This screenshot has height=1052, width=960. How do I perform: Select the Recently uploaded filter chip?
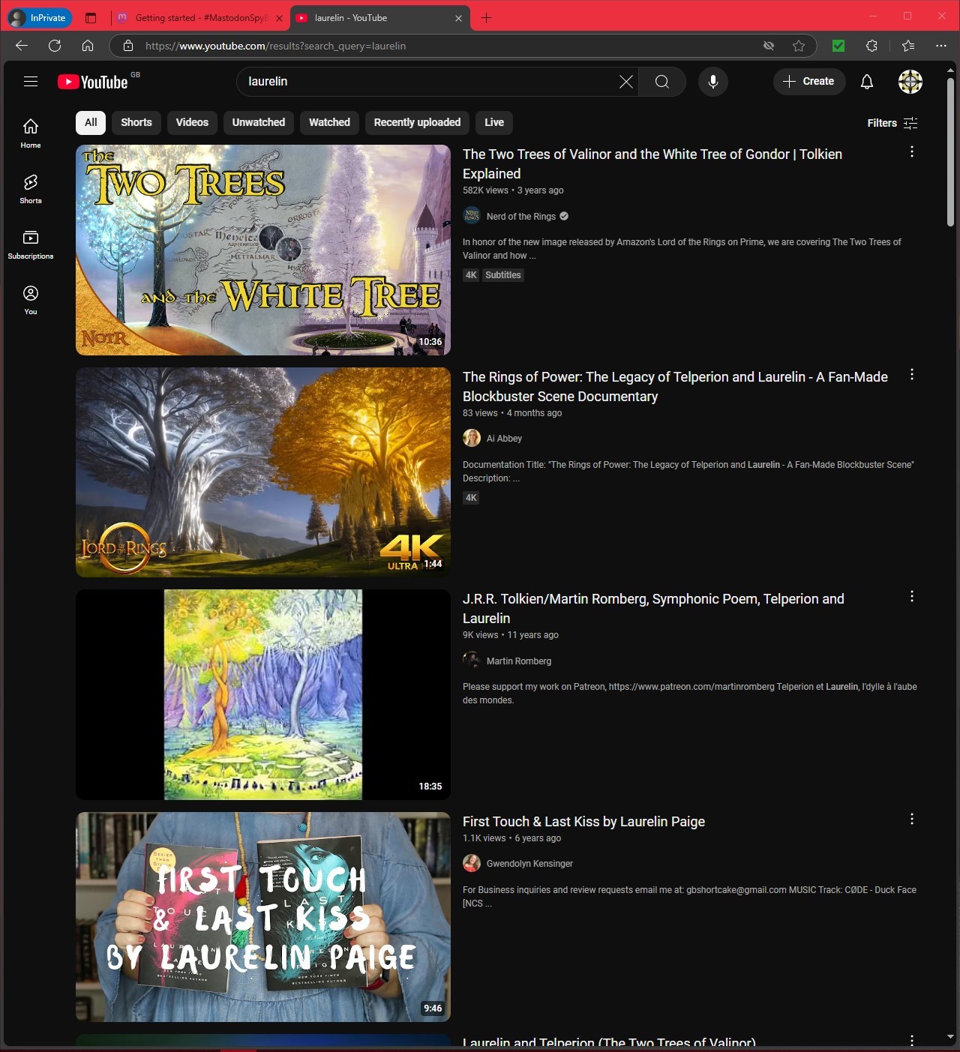pos(417,122)
